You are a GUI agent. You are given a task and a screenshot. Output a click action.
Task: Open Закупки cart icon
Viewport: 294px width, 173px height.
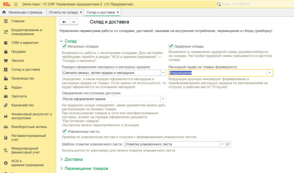pyautogui.click(x=6, y=61)
